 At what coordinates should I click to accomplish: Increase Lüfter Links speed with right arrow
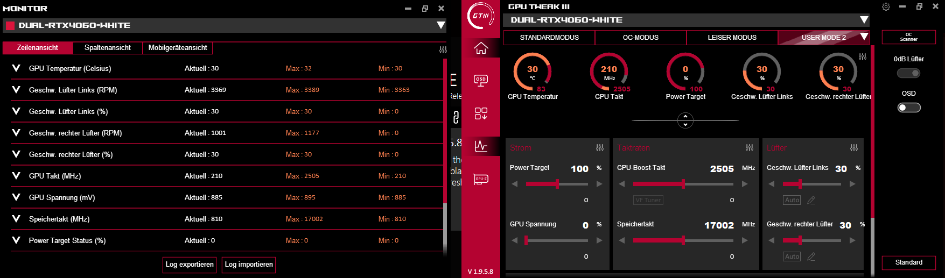(x=852, y=184)
